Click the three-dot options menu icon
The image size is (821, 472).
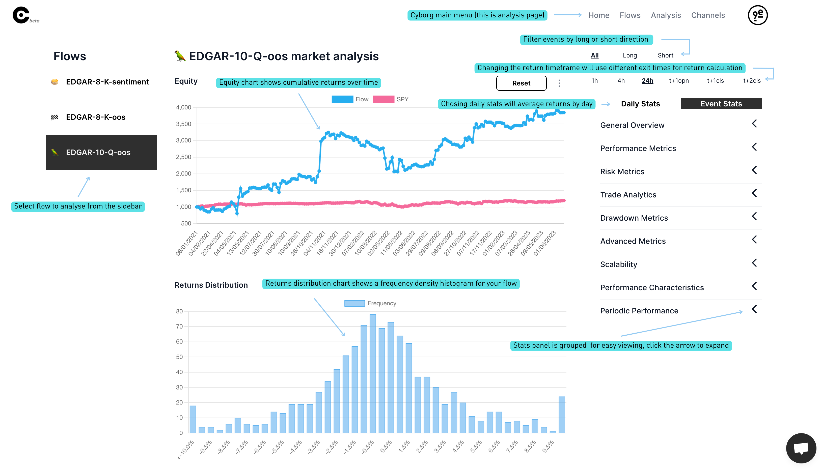coord(559,83)
